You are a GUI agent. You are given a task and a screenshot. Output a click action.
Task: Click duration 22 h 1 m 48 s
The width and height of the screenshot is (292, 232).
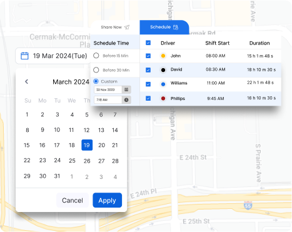(x=260, y=83)
